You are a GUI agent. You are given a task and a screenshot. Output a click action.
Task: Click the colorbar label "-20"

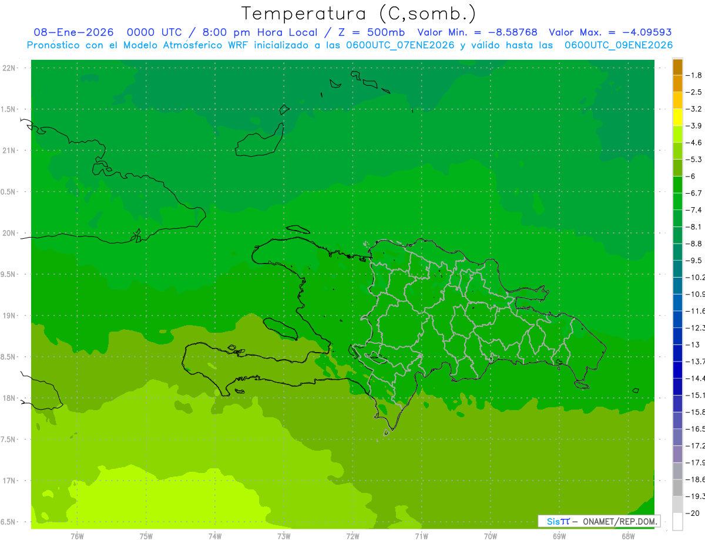pyautogui.click(x=693, y=513)
